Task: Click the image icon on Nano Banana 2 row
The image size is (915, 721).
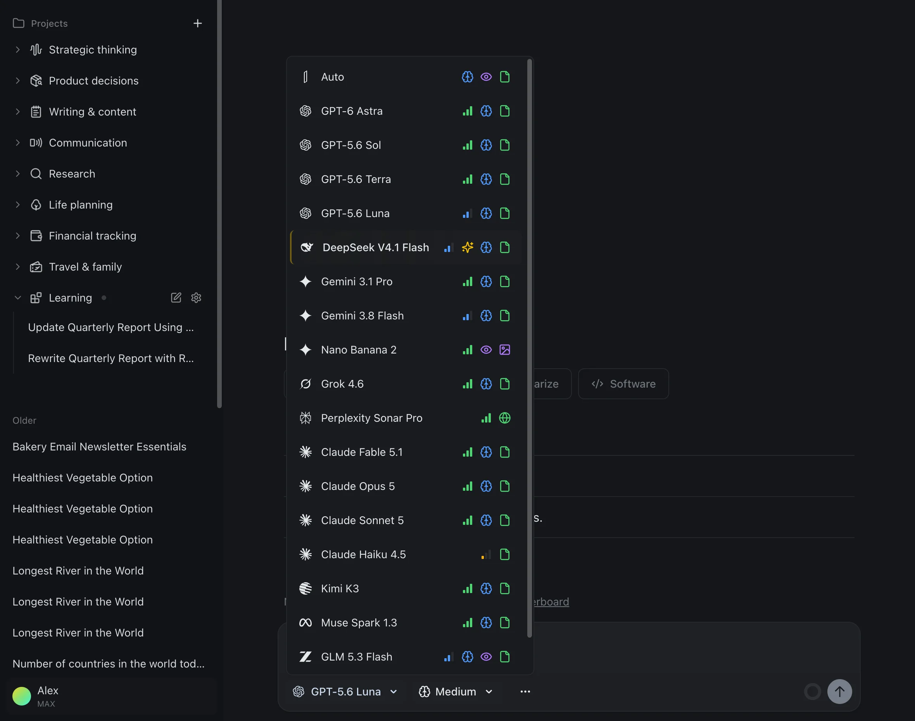Action: coord(504,350)
